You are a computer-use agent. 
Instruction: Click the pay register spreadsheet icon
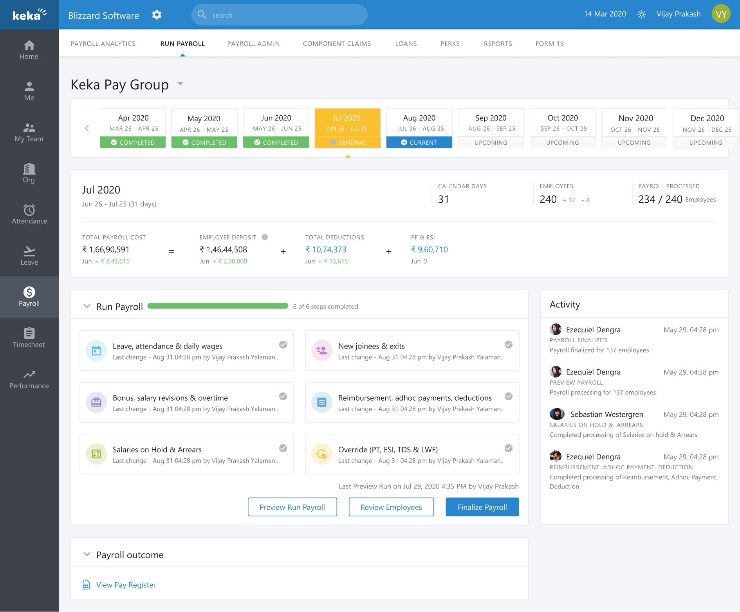point(86,585)
